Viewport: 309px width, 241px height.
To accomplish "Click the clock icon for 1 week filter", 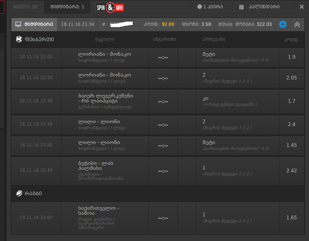I will pyautogui.click(x=200, y=7).
